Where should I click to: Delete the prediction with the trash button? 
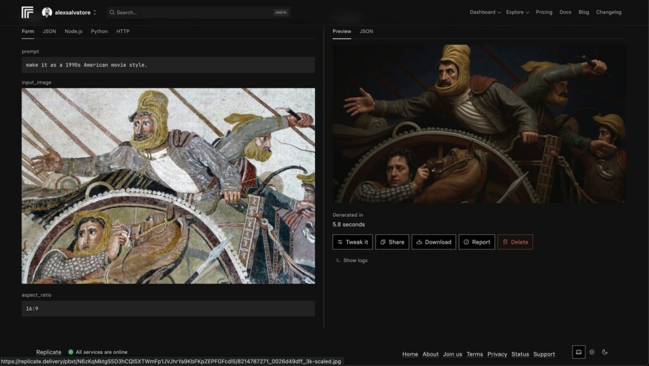coord(515,242)
